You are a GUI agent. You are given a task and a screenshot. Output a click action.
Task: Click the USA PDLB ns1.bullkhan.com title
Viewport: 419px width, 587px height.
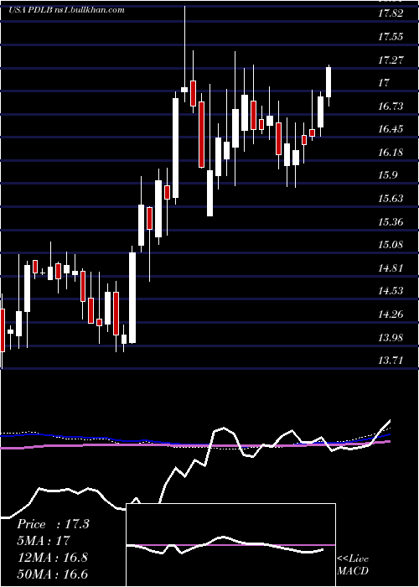coord(66,10)
